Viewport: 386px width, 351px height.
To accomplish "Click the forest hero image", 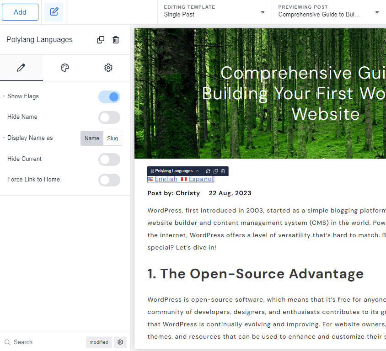I will point(260,94).
